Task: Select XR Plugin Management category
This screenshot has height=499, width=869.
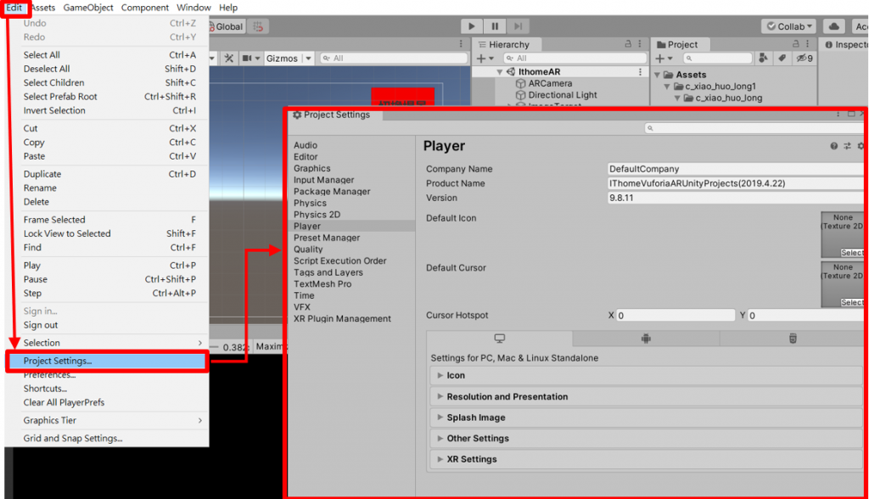Action: pos(342,319)
